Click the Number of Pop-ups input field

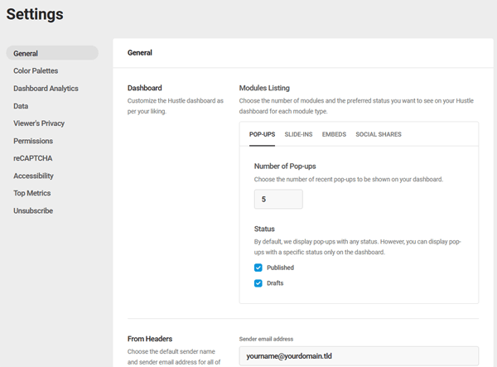coord(278,199)
